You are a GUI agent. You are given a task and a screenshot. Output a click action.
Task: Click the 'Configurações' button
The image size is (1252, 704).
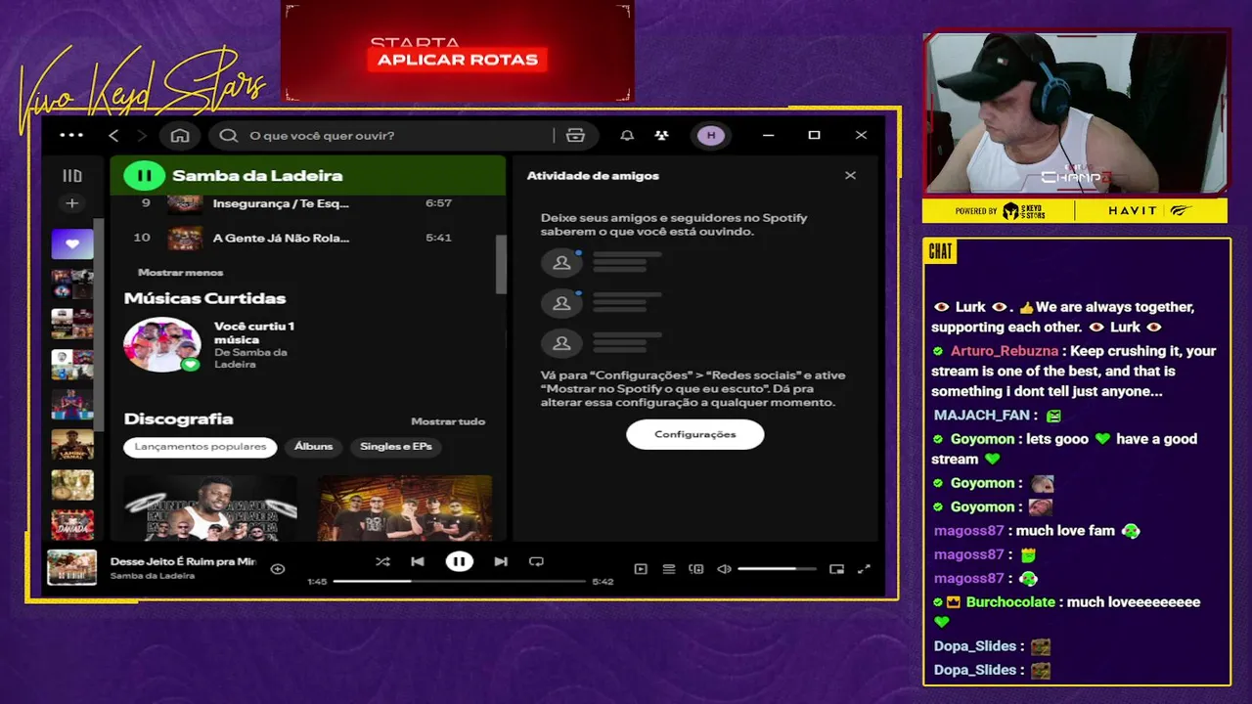click(x=695, y=434)
